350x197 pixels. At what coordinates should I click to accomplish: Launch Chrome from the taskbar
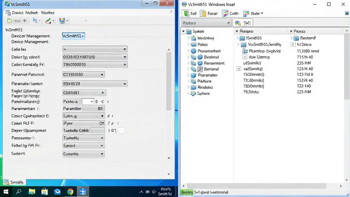(70, 192)
